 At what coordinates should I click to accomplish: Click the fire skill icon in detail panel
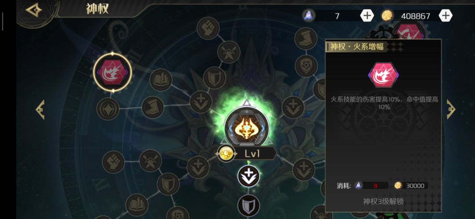384,75
